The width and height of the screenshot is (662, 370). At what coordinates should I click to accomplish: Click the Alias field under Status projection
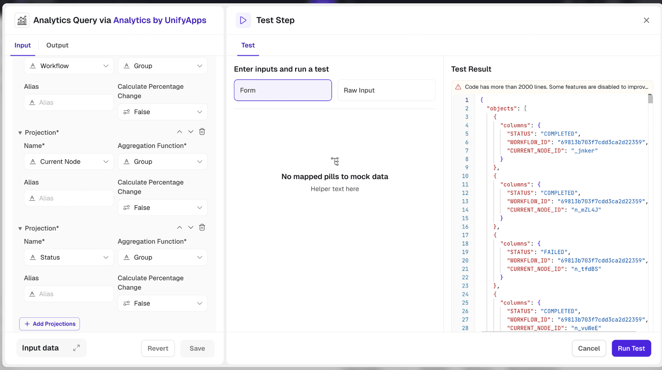click(x=69, y=294)
